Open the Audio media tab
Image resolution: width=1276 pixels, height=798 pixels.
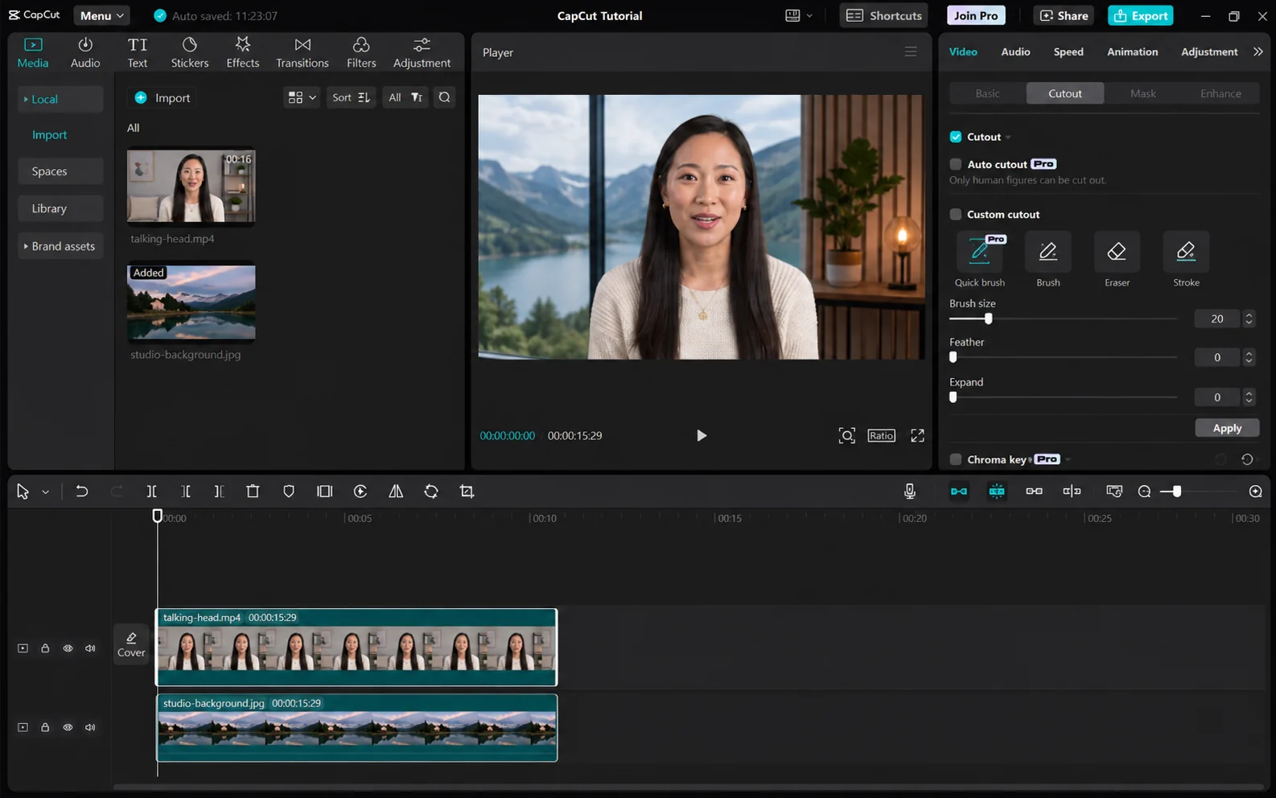click(85, 52)
